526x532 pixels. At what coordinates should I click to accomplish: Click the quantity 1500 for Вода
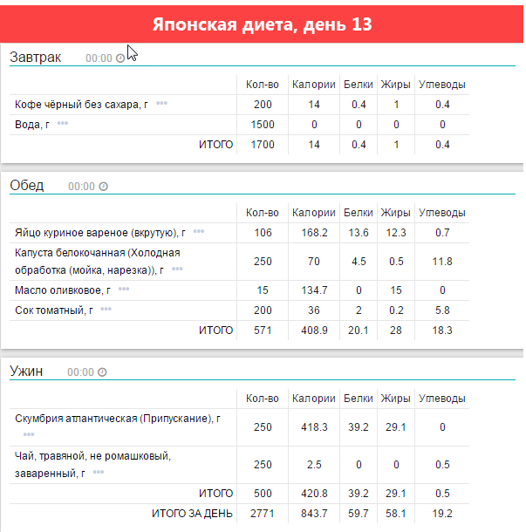click(x=263, y=125)
